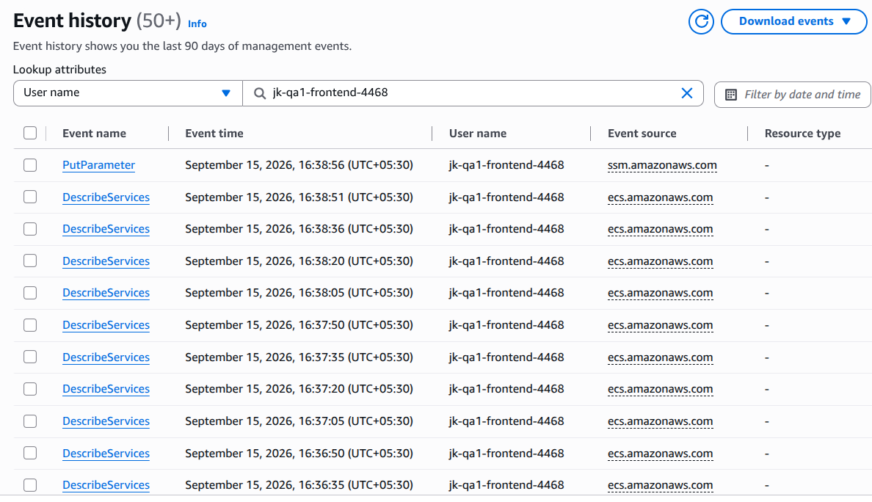
Task: Click the magnifier search icon
Action: (x=260, y=93)
